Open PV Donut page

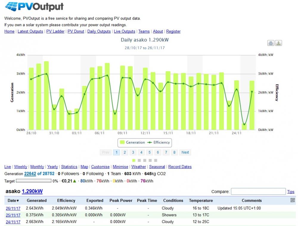tap(76, 31)
